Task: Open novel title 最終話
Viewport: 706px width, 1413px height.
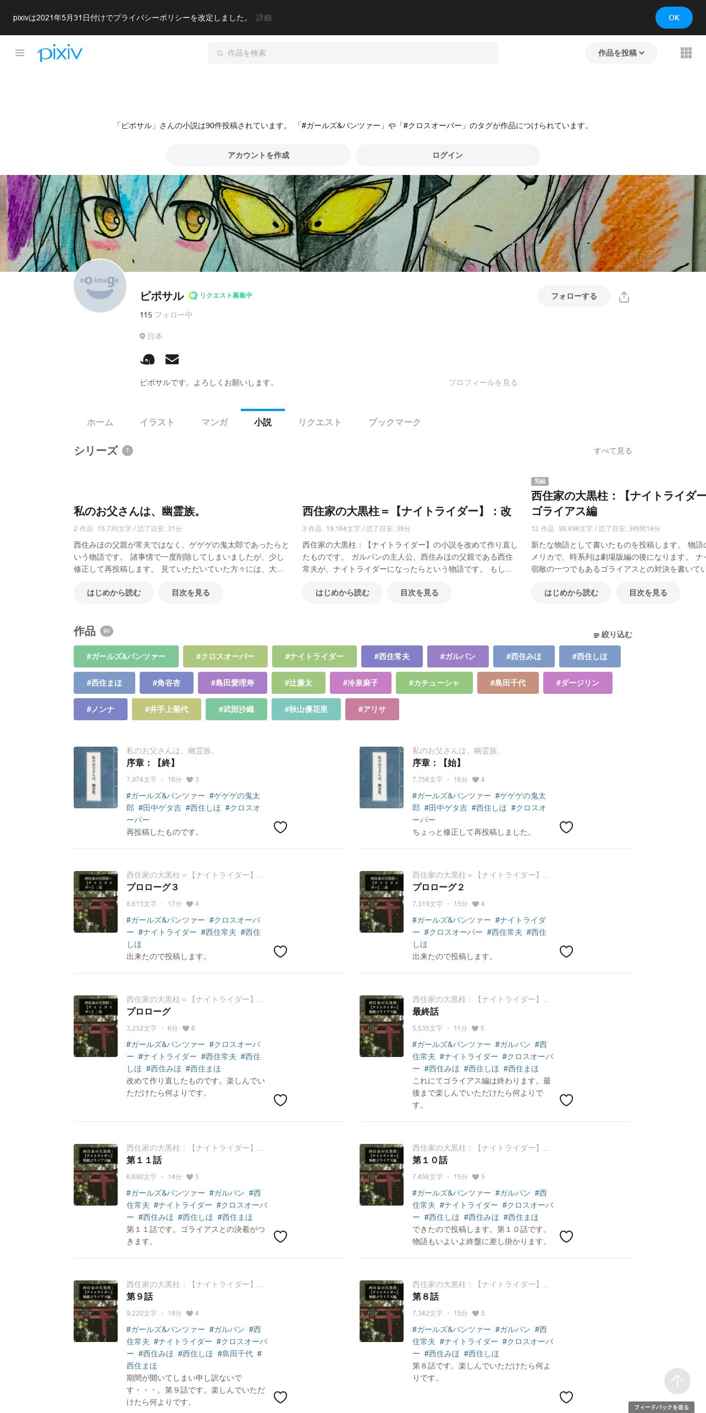Action: coord(426,1011)
